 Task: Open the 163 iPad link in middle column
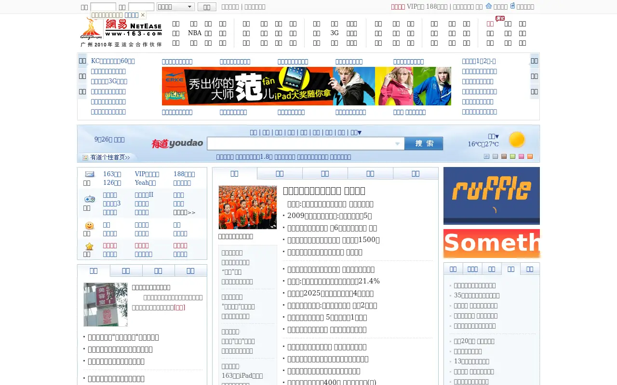[242, 376]
